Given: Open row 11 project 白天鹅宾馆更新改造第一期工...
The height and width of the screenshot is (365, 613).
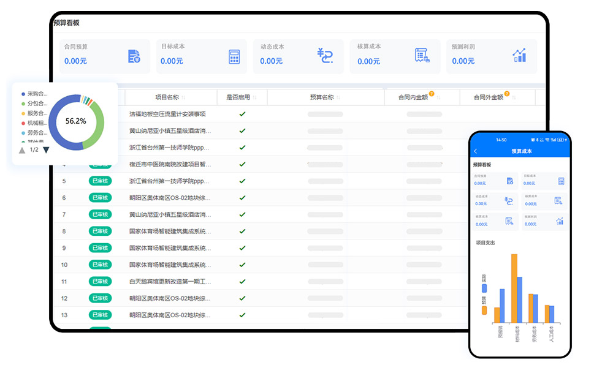Looking at the screenshot, I should point(170,282).
